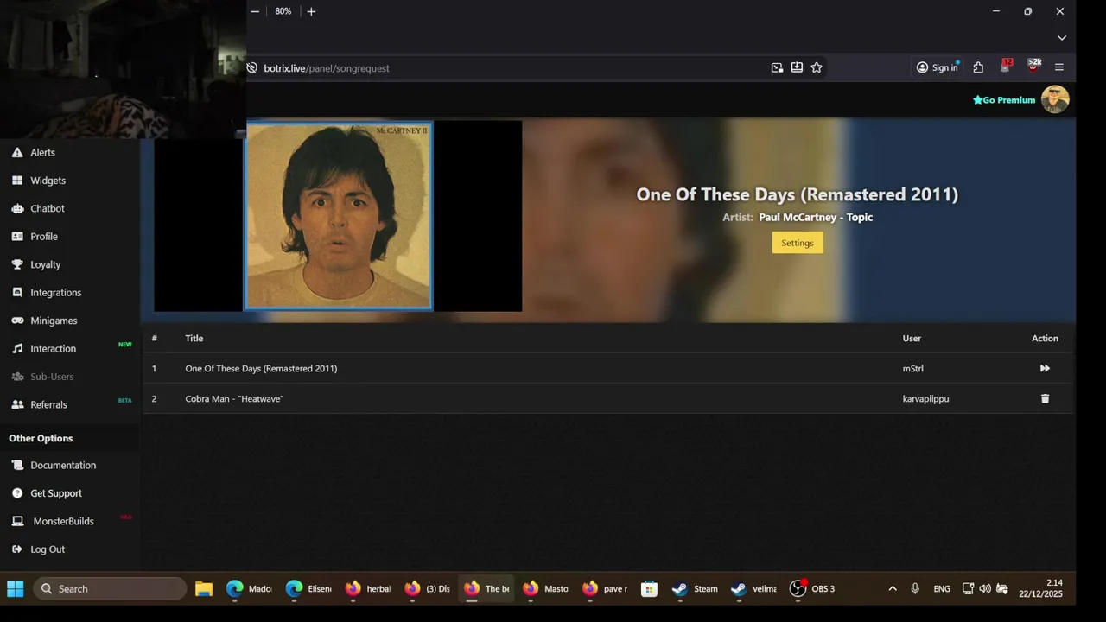The height and width of the screenshot is (622, 1106).
Task: Switch to the Edge Eisenc window
Action: [308, 589]
